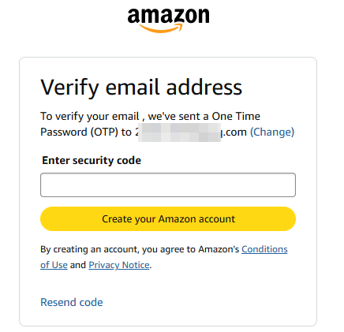
Task: Click 'we've sent a' in the instructions
Action: (x=178, y=116)
